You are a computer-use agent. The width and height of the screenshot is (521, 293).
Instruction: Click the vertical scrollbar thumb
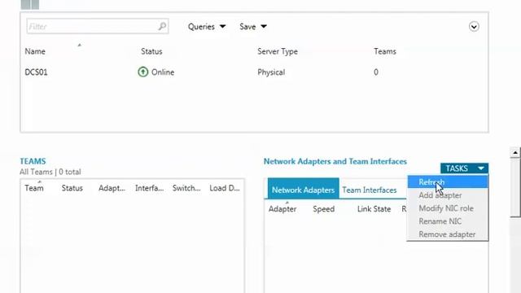[515, 188]
